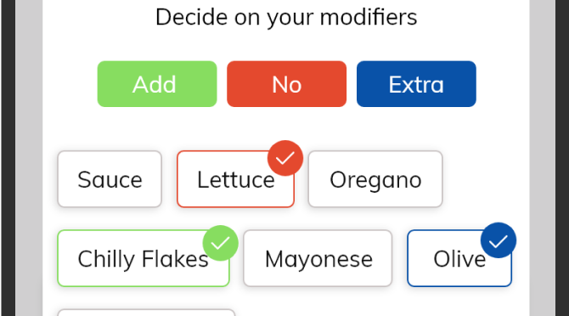
Task: Pick Sauce from the modifier list
Action: pos(110,179)
